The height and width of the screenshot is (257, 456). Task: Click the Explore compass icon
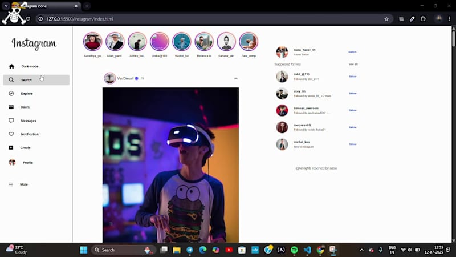click(x=11, y=94)
